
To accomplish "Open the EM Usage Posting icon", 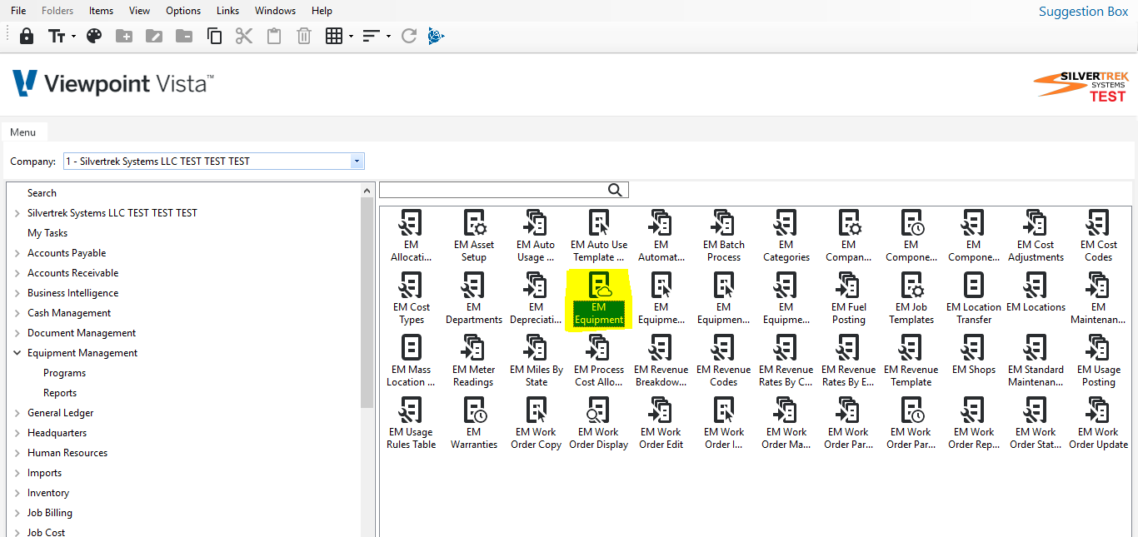I will click(x=1099, y=361).
